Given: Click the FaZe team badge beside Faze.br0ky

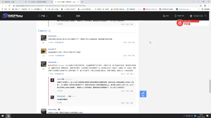Looking at the screenshot, I should pos(59,109).
